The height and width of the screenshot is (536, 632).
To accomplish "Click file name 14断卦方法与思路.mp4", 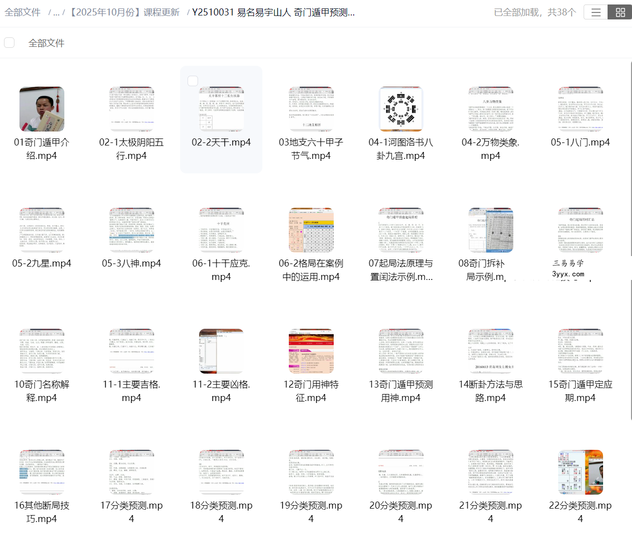I will coord(491,391).
